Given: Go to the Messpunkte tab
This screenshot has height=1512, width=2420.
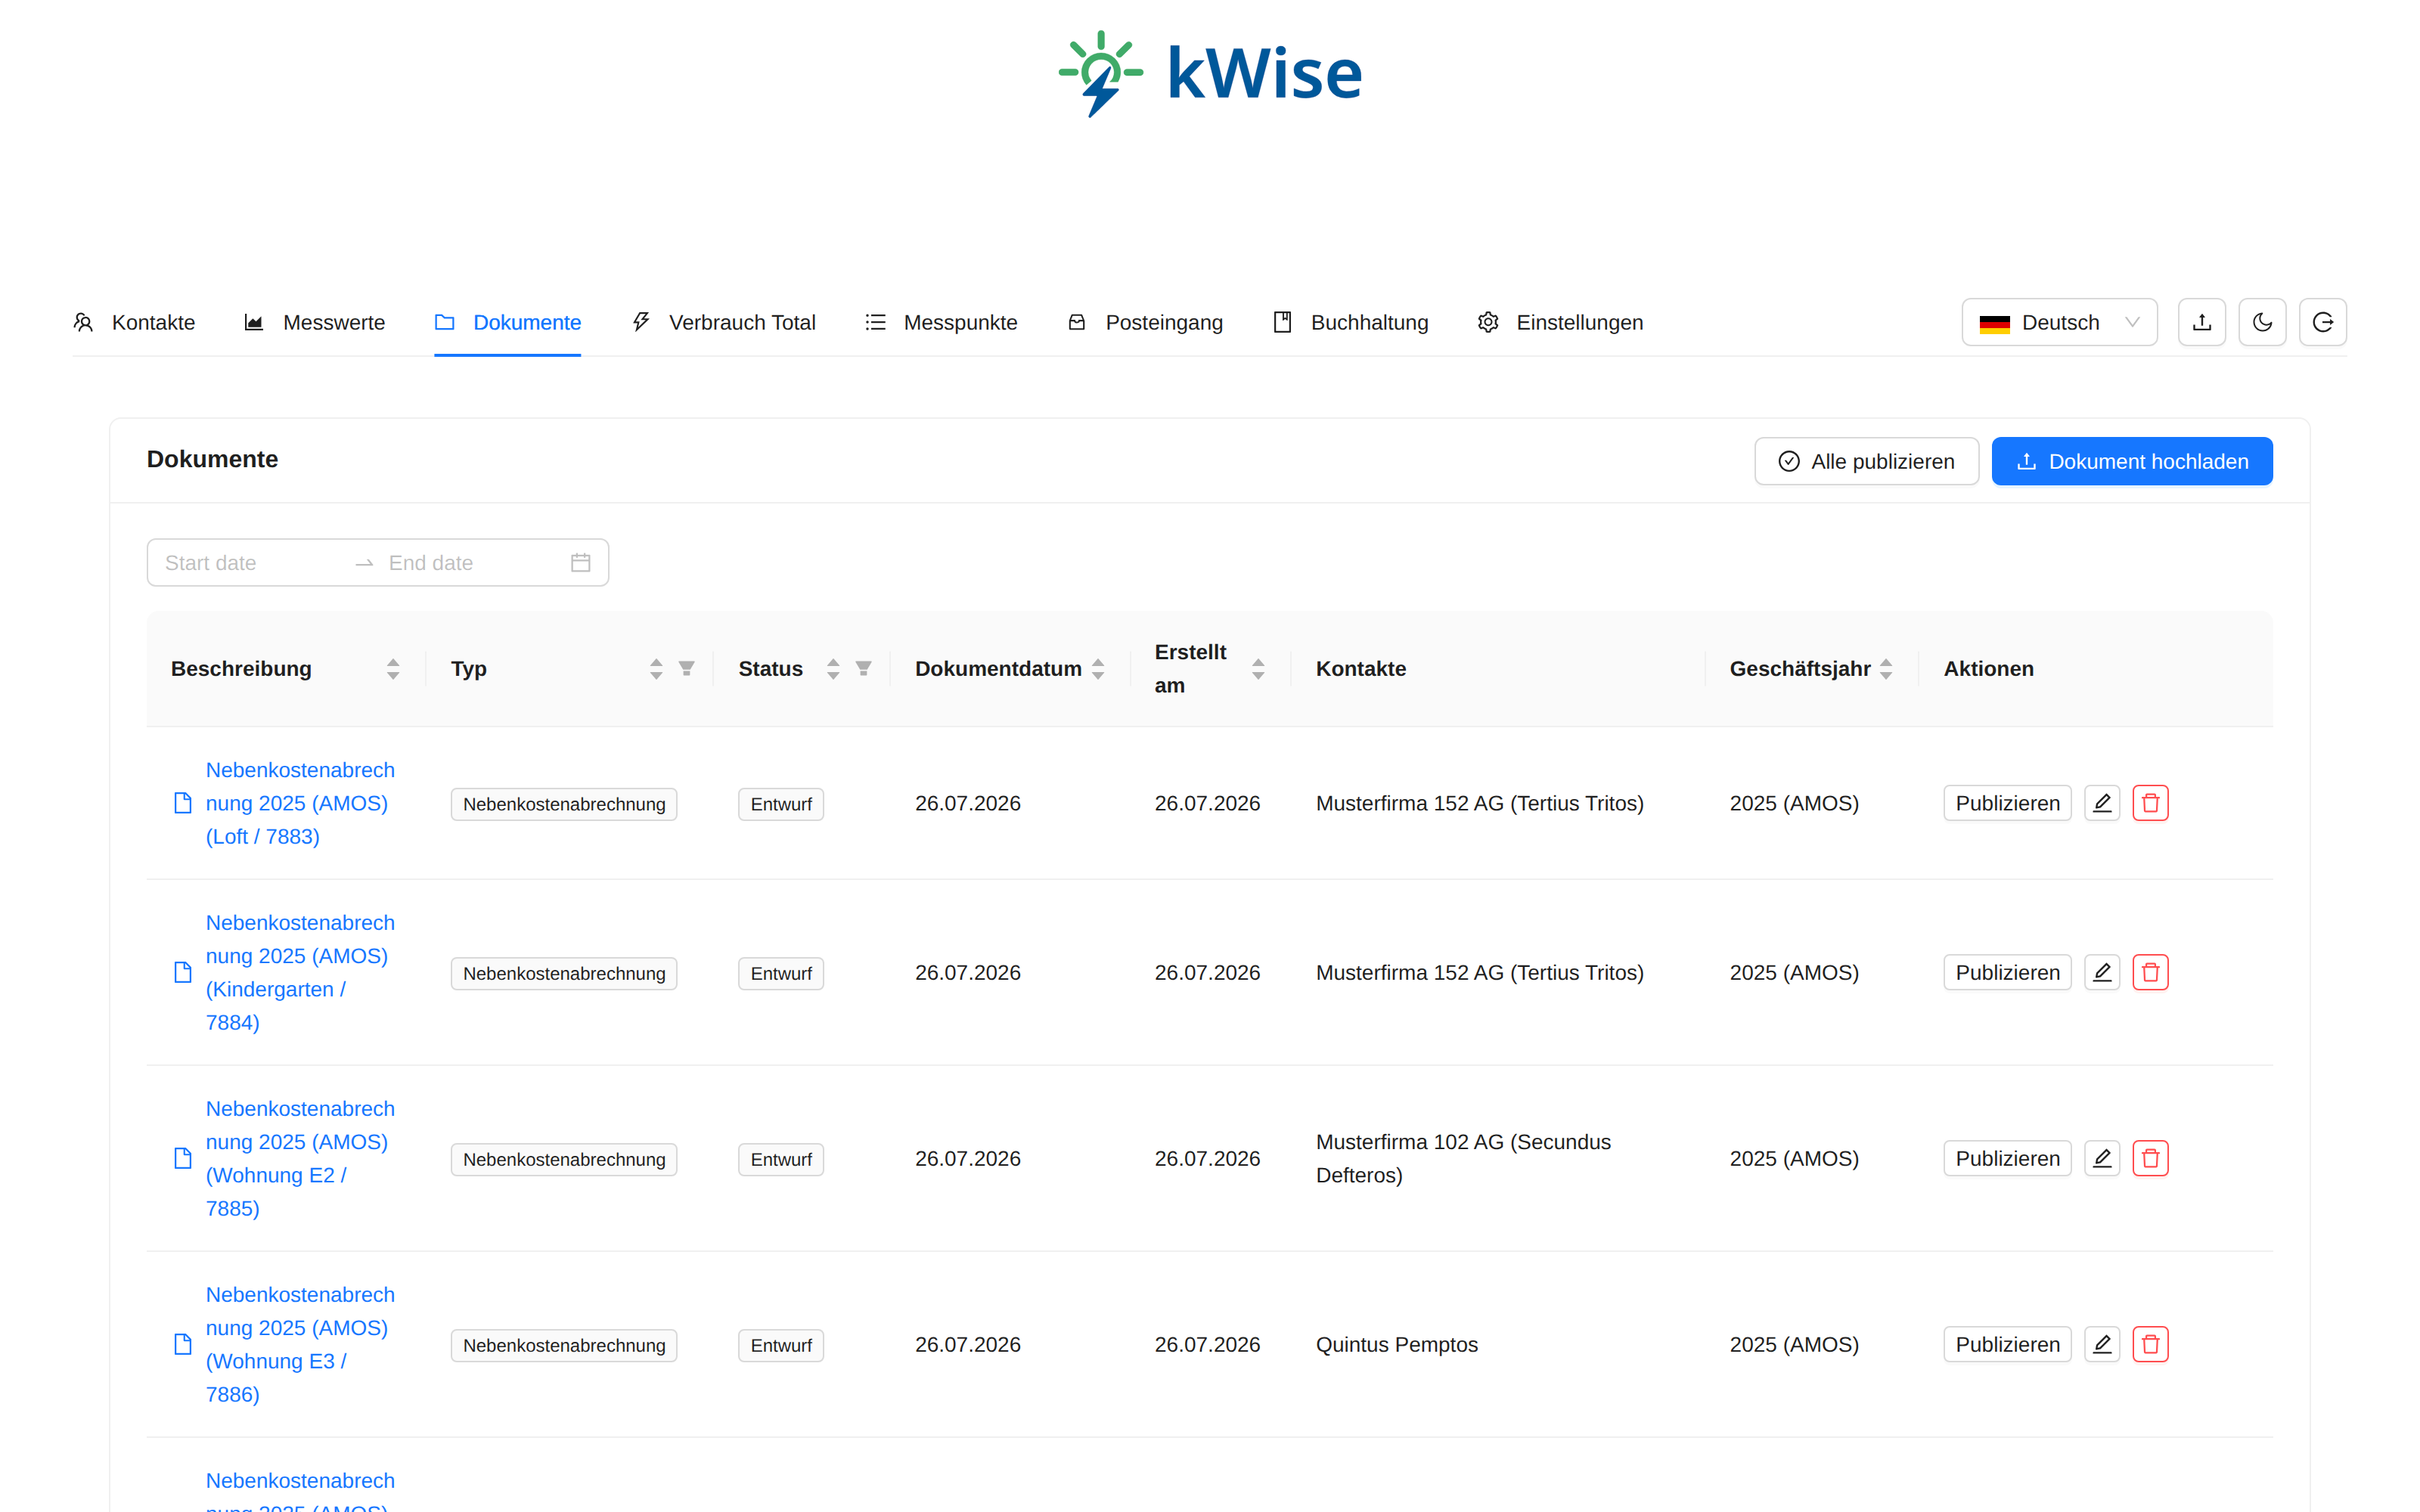Looking at the screenshot, I should coord(941,322).
